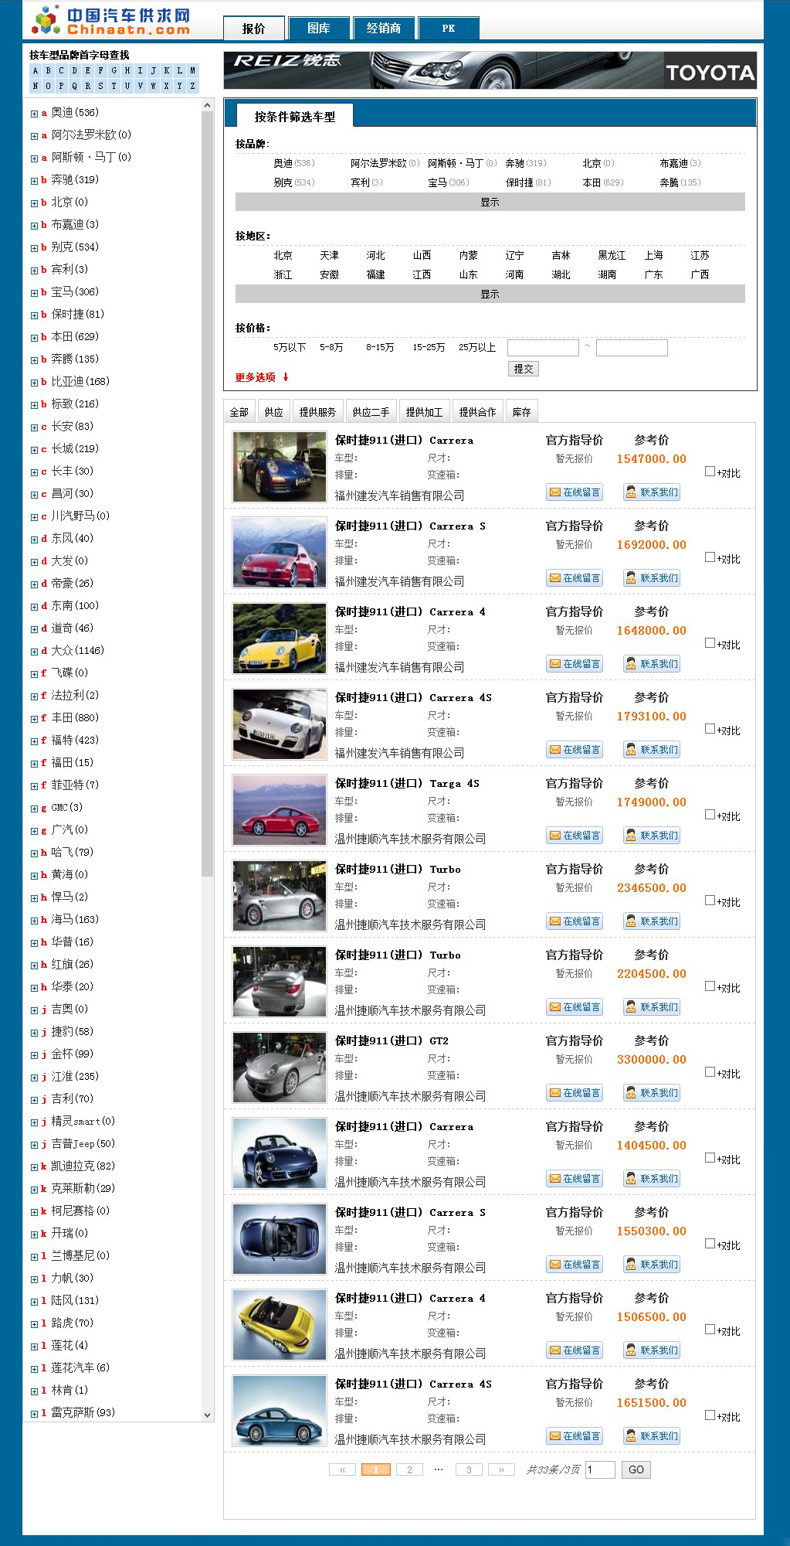Click 联系我们 on Carrera 4 priced 1648000.00
This screenshot has width=790, height=1546.
(x=652, y=664)
